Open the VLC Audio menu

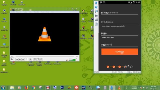click(25, 12)
